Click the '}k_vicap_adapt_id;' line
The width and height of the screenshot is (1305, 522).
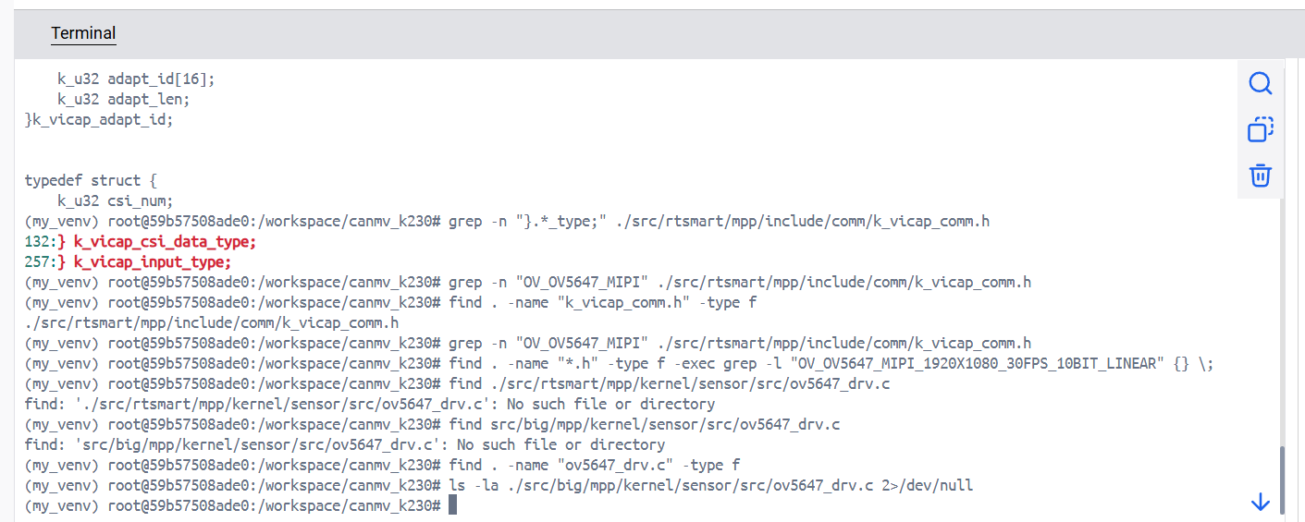click(x=99, y=119)
